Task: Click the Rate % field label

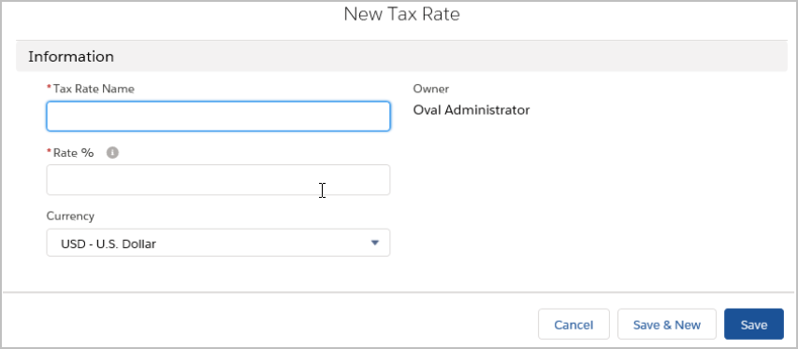Action: [73, 153]
